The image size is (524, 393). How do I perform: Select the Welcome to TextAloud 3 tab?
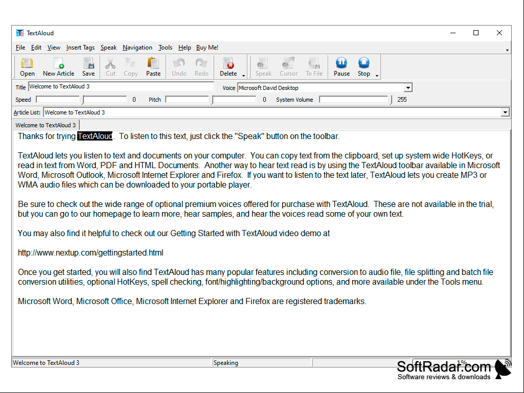pyautogui.click(x=45, y=125)
